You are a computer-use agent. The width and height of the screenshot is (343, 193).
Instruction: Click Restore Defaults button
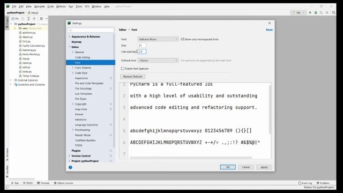132,77
